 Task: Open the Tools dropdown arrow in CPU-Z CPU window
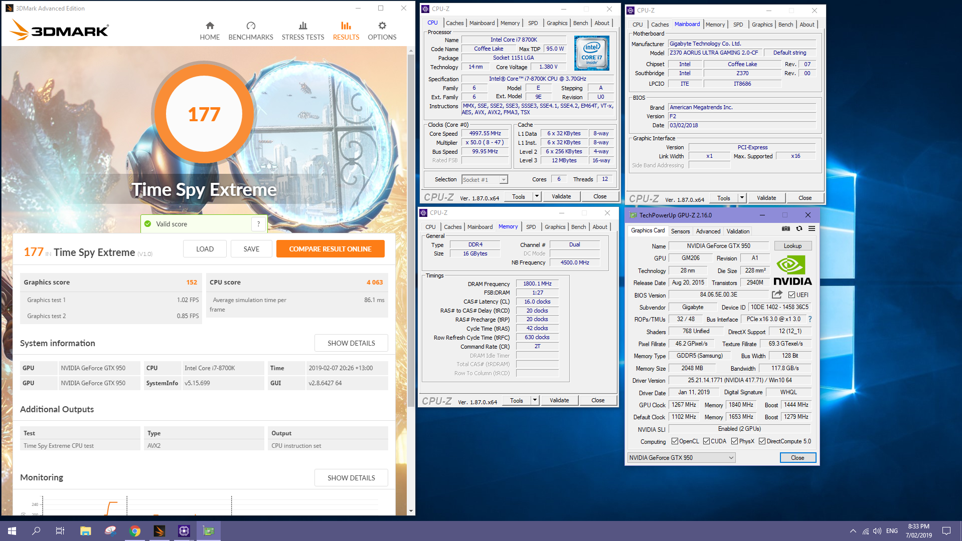coord(537,196)
